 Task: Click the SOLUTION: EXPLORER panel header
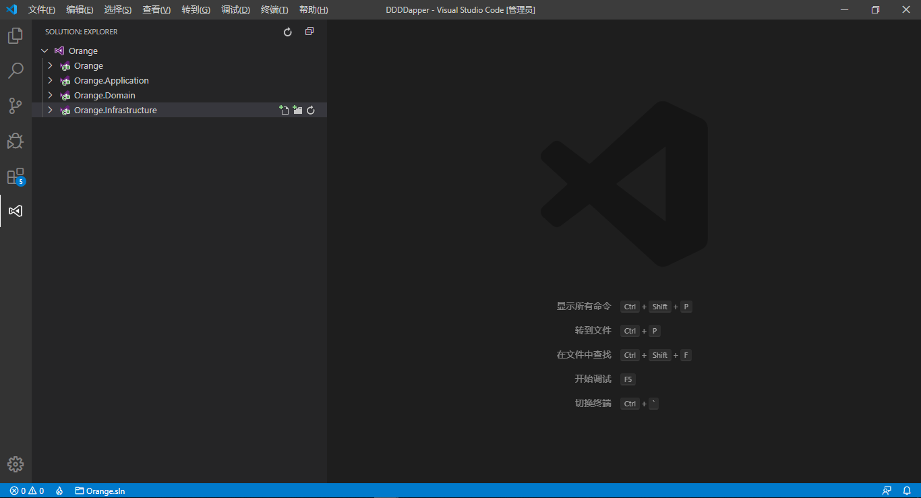pyautogui.click(x=82, y=32)
